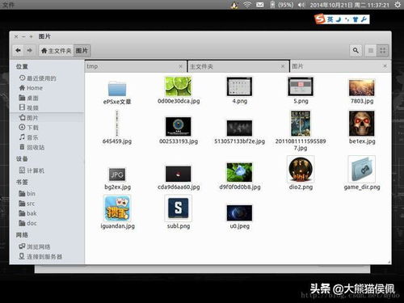Close the tmp tab
The image size is (404, 303).
pos(180,66)
